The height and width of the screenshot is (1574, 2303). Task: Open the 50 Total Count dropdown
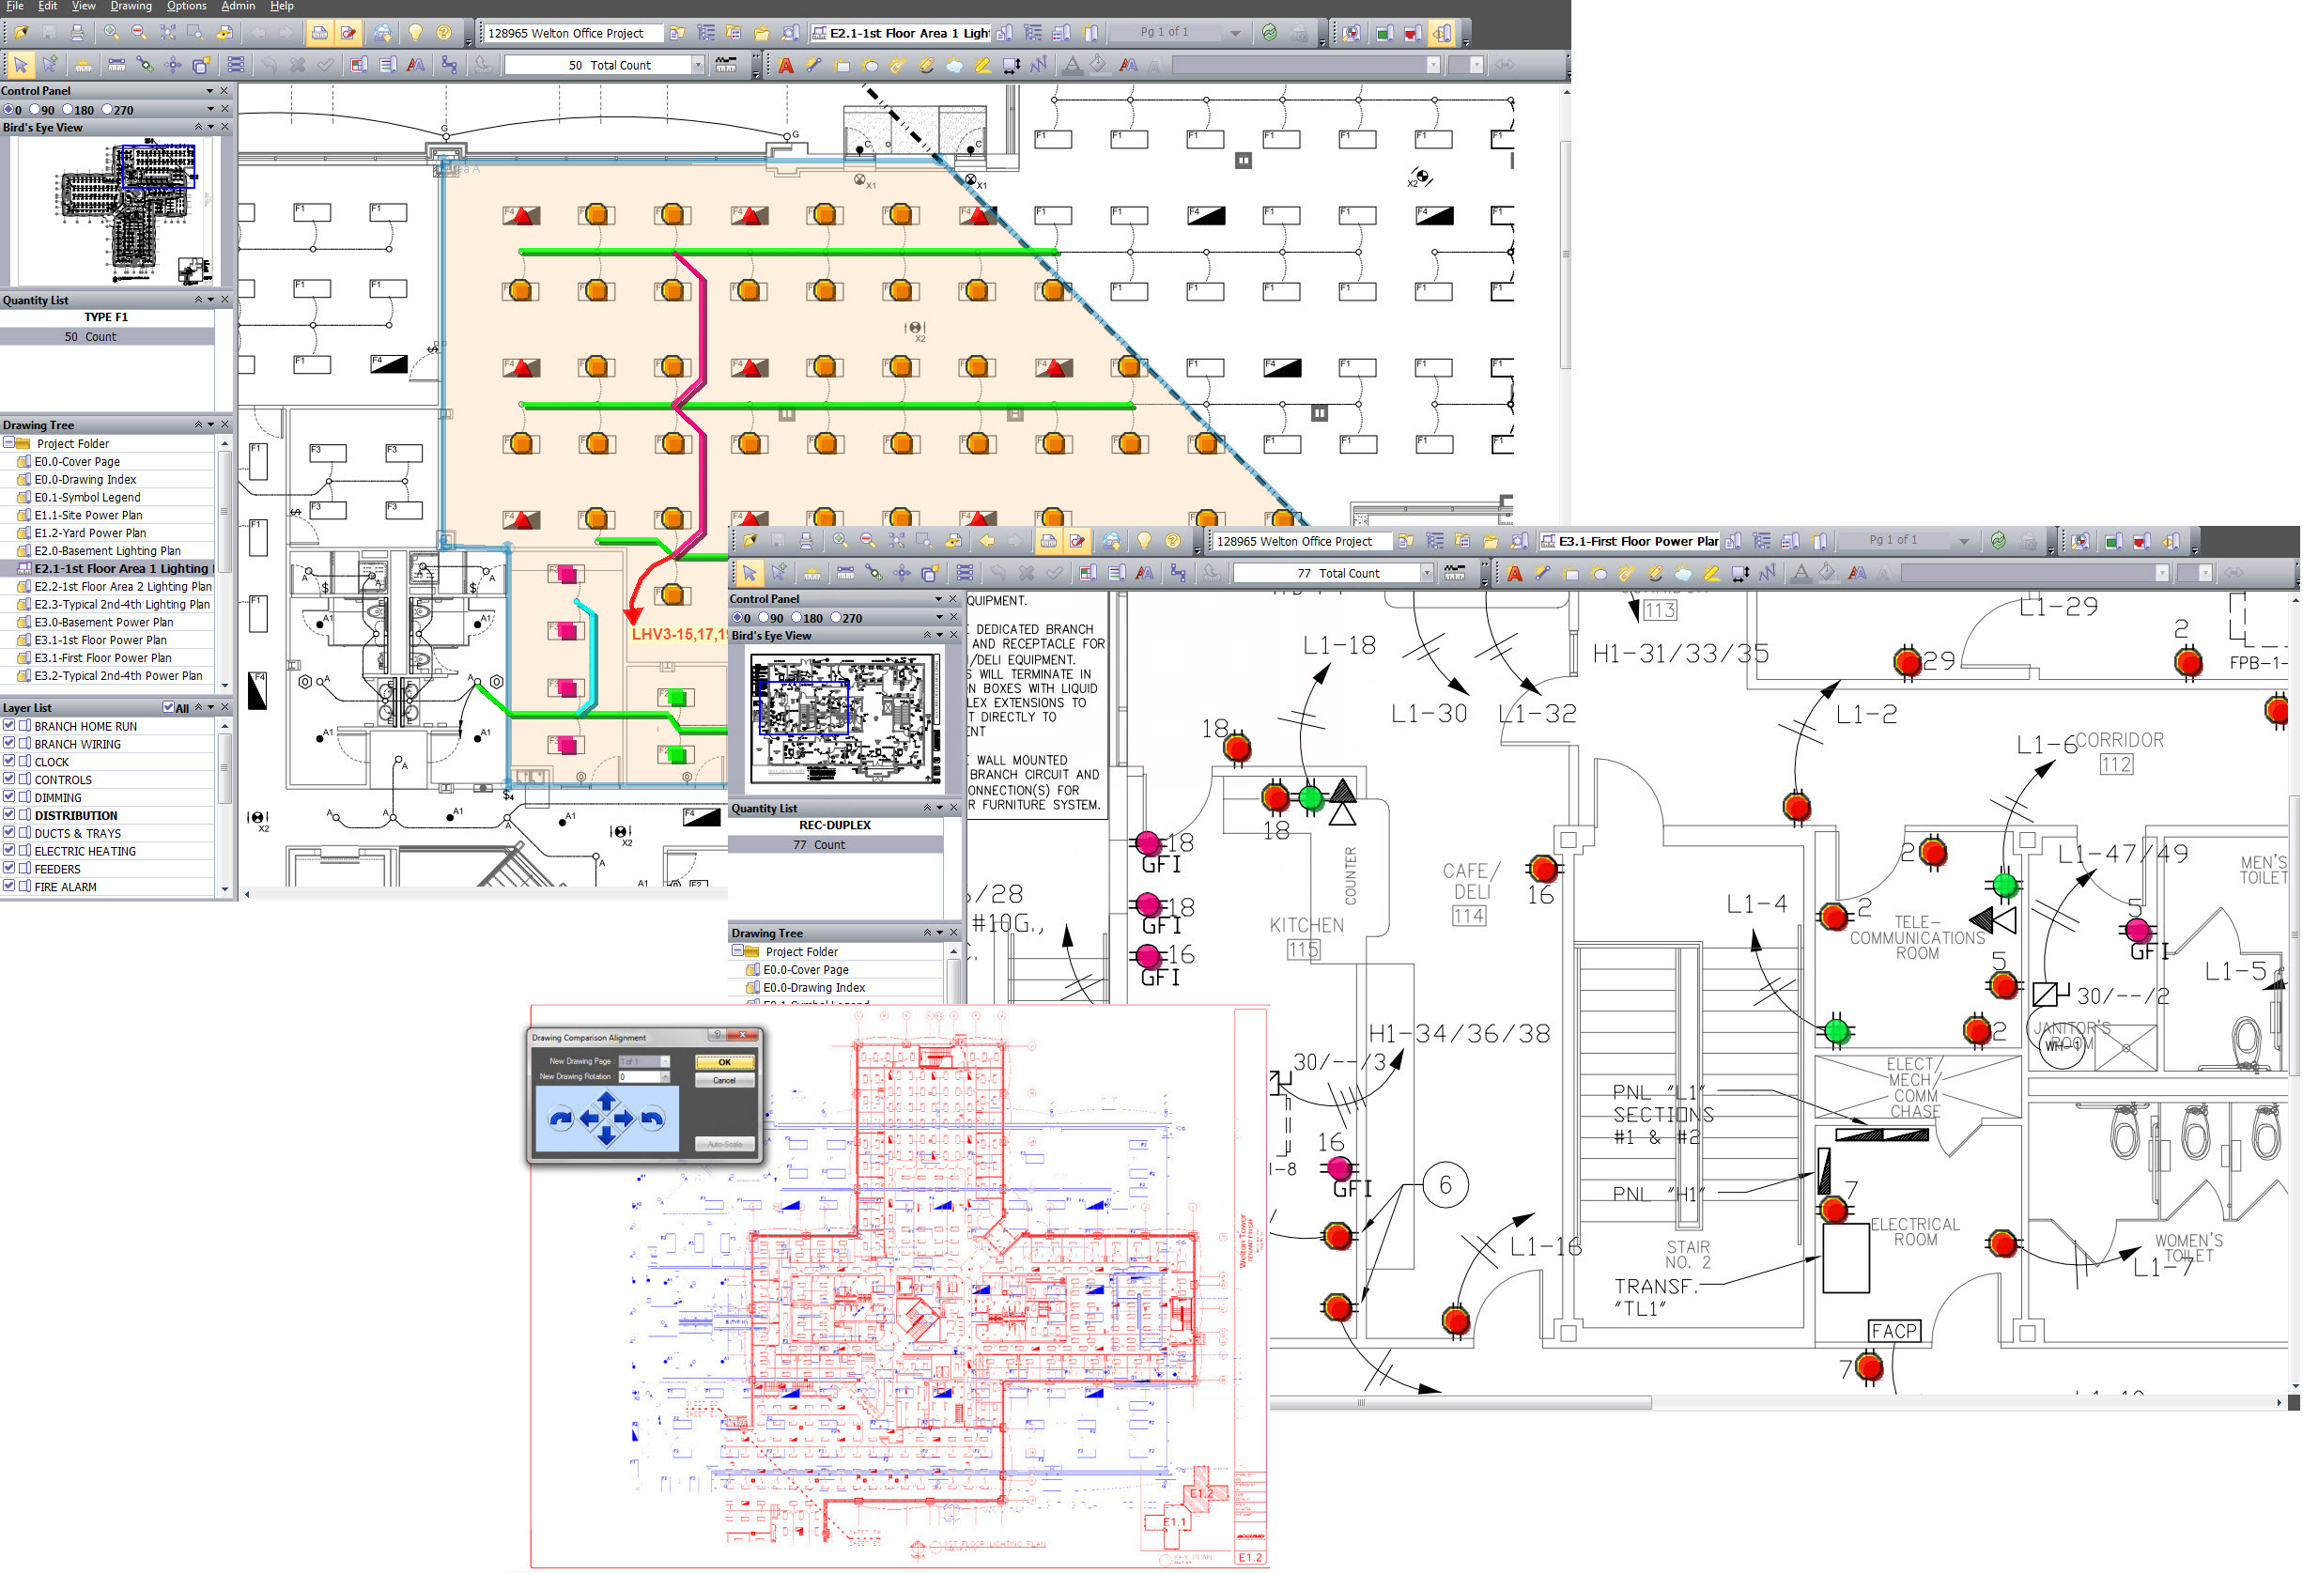point(699,66)
